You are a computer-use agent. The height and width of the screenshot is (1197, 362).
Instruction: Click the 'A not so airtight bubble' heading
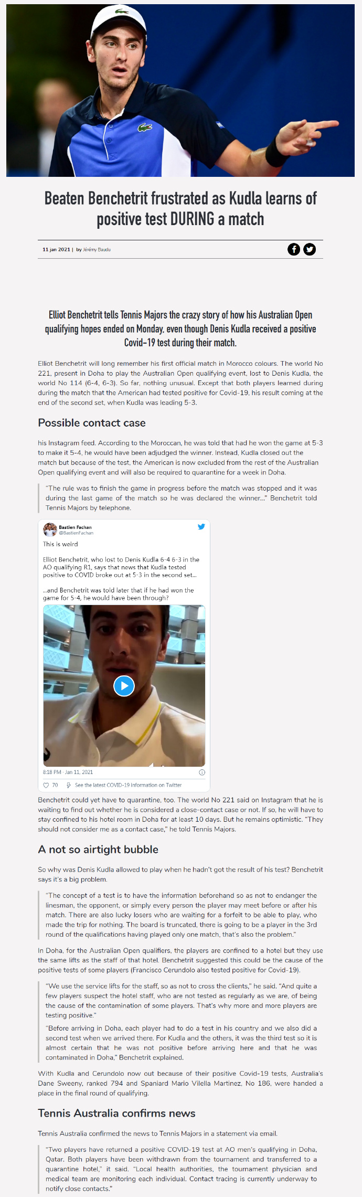98,850
